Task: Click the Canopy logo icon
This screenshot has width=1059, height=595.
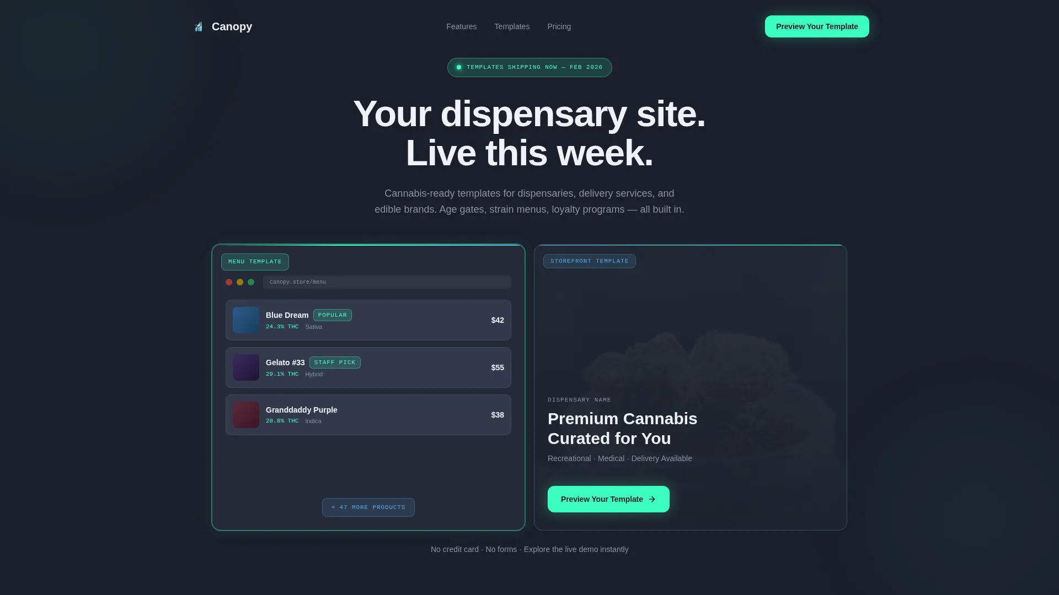Action: pyautogui.click(x=199, y=26)
